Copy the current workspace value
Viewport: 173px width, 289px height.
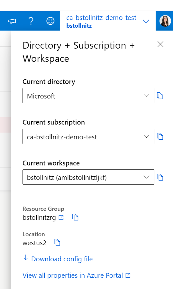[160, 177]
